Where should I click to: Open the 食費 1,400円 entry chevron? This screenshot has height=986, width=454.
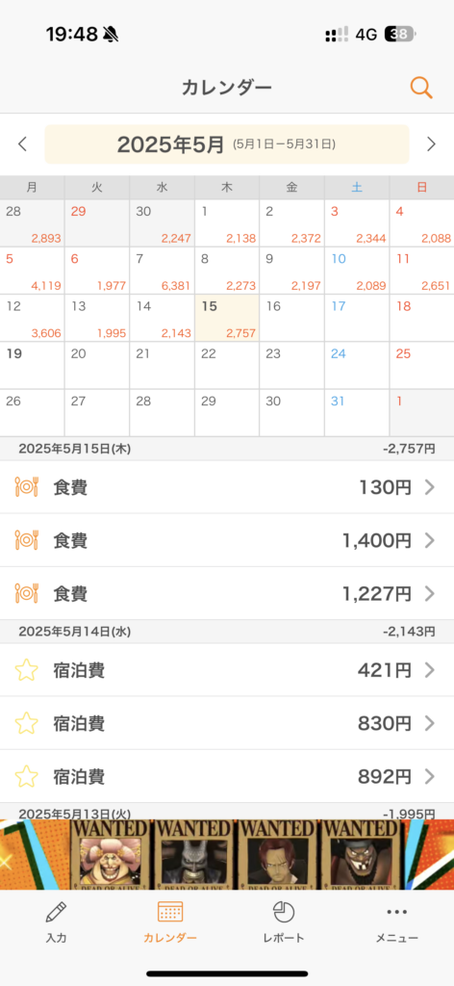click(x=430, y=540)
